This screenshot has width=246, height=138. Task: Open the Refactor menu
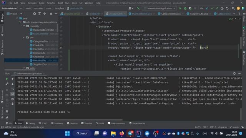click(51, 3)
